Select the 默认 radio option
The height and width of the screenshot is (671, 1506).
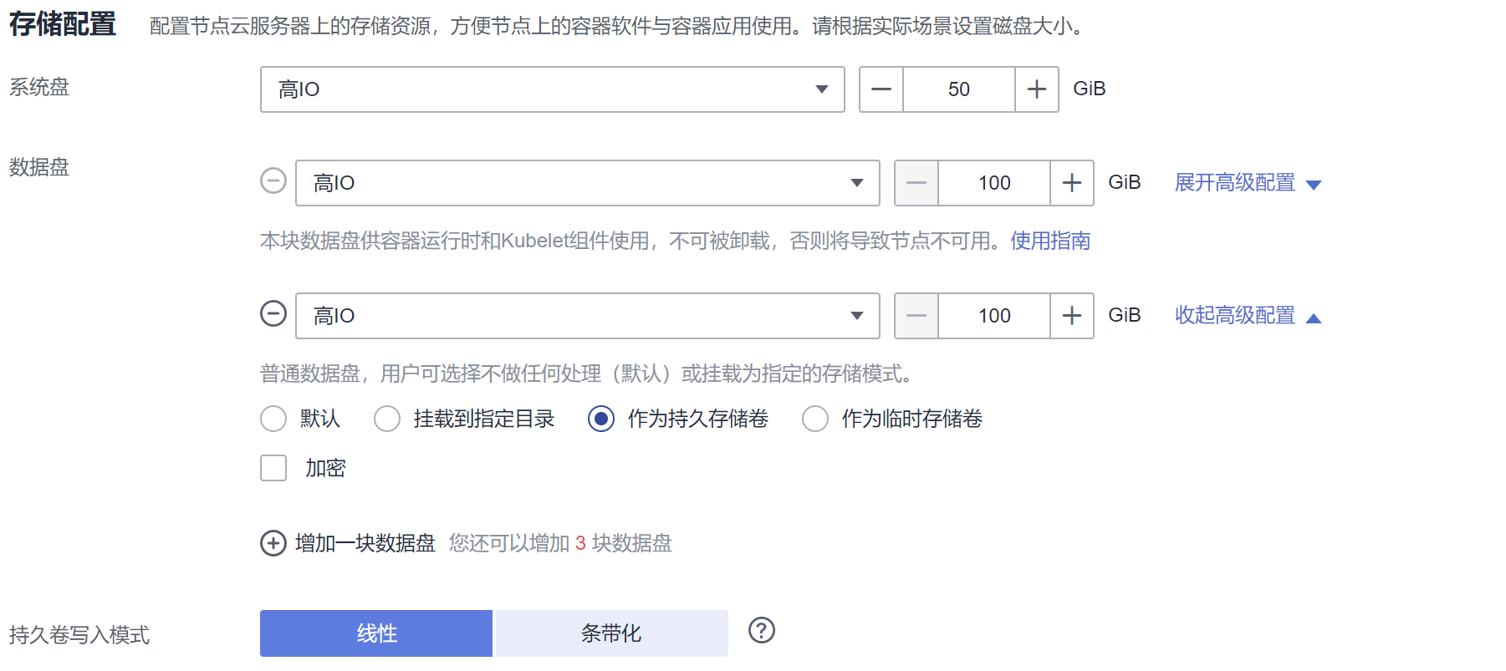[x=273, y=419]
